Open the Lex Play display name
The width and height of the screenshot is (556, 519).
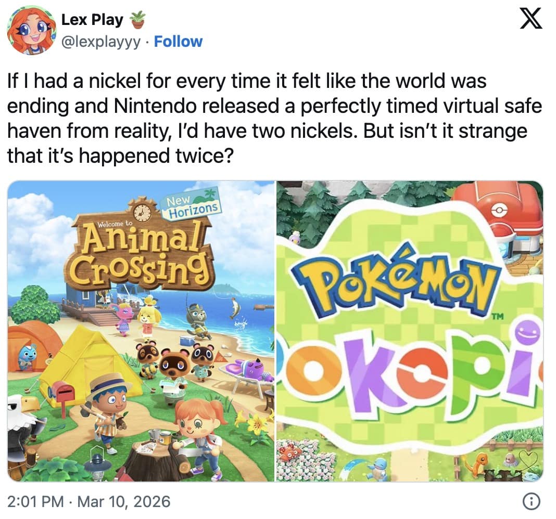tap(92, 20)
